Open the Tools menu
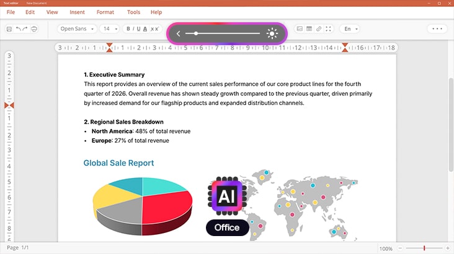This screenshot has width=454, height=254. (133, 12)
